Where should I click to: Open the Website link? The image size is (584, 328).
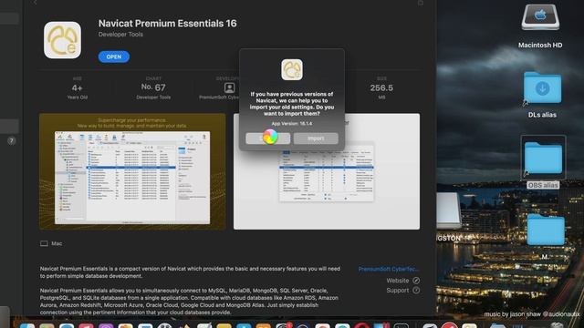(x=402, y=281)
